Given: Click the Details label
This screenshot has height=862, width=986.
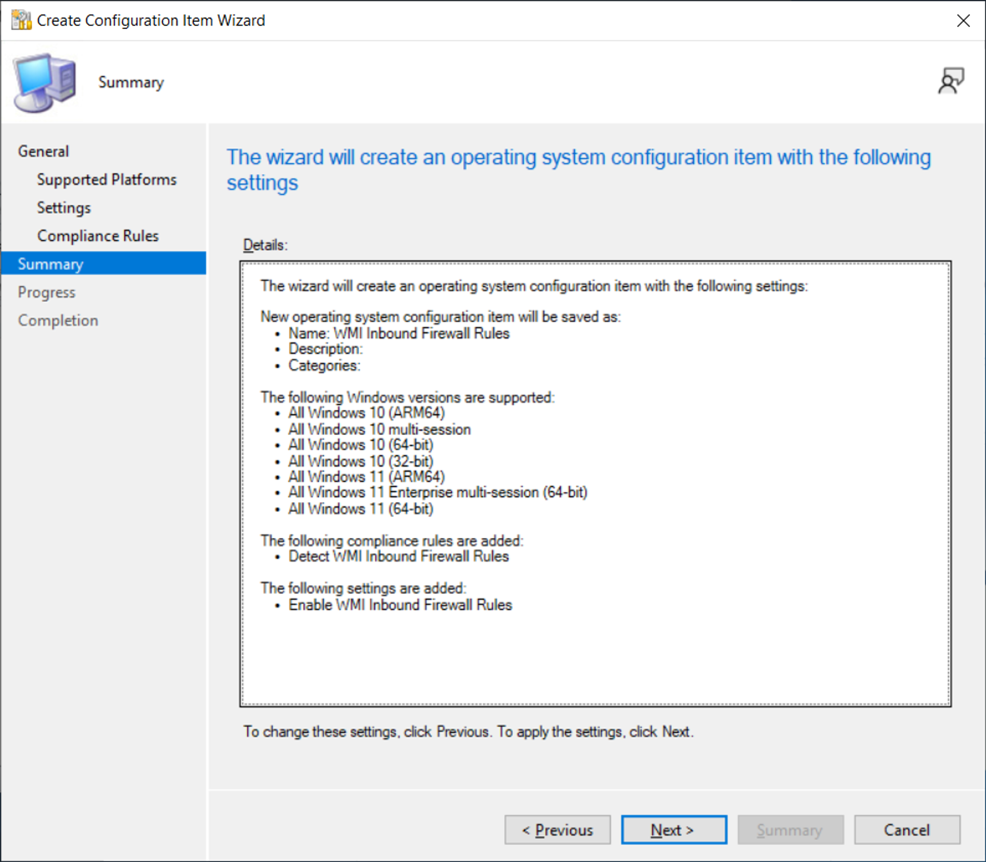Looking at the screenshot, I should click(266, 245).
